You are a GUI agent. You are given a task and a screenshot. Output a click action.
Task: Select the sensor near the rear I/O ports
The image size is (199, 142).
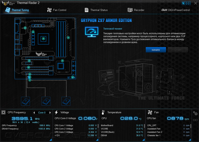[x=25, y=28]
